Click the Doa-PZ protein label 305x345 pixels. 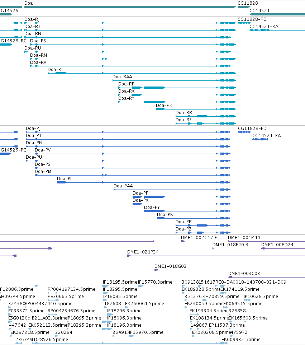point(184,229)
